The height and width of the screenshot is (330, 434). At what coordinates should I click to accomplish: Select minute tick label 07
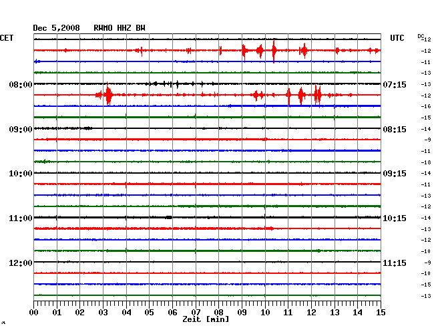[196, 313]
